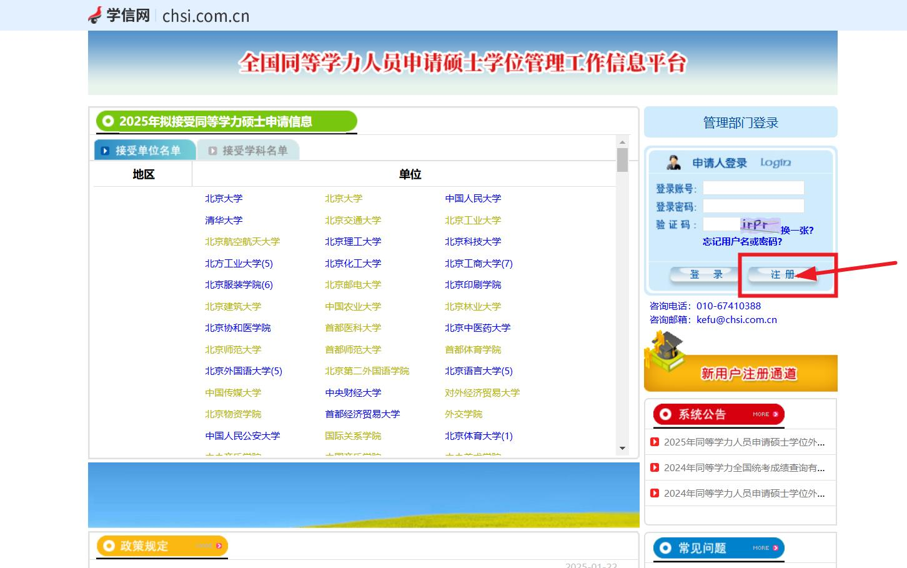Click the red arrow icon before 2025年同等学力 announcement
Image resolution: width=907 pixels, height=568 pixels.
coord(655,442)
